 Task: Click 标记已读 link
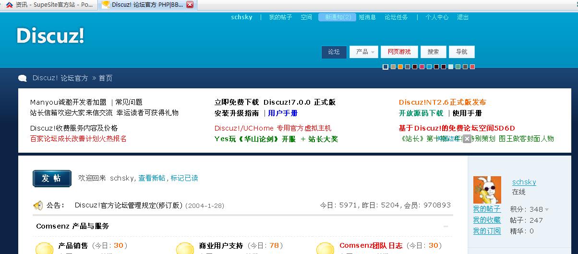coord(184,178)
